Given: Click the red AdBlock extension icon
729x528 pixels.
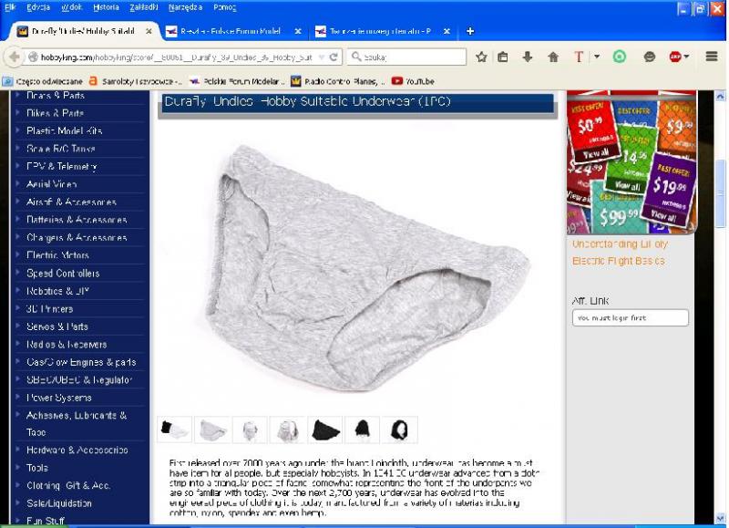Looking at the screenshot, I should [x=676, y=57].
